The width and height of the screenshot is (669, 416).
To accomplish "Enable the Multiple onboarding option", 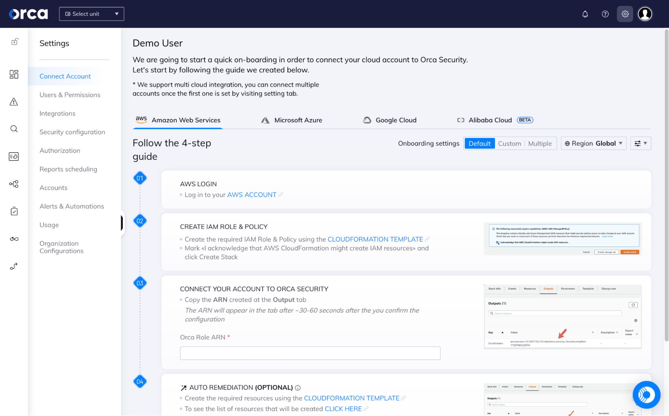I will 540,143.
